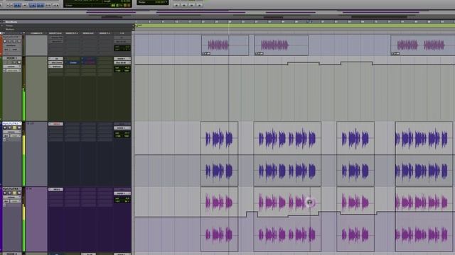Open the automation mode selector on blue FLUTES
The width and height of the screenshot is (455, 255).
point(16,136)
